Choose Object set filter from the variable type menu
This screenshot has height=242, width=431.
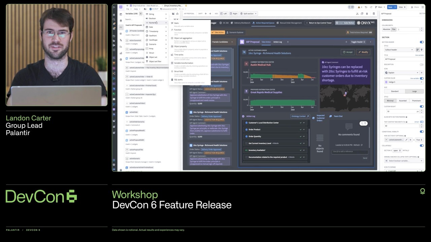click(x=156, y=62)
